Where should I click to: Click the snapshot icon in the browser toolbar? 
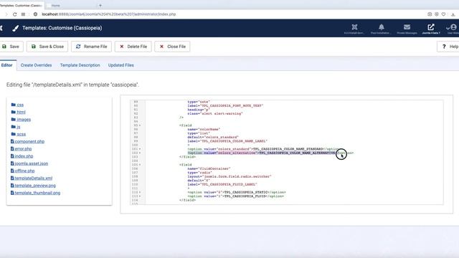(x=430, y=14)
